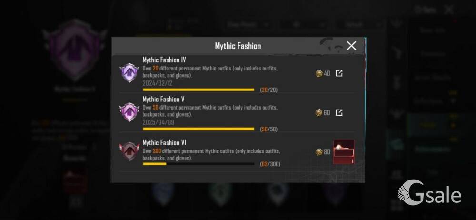Click the Mythic Fashion dialog header

(x=238, y=46)
